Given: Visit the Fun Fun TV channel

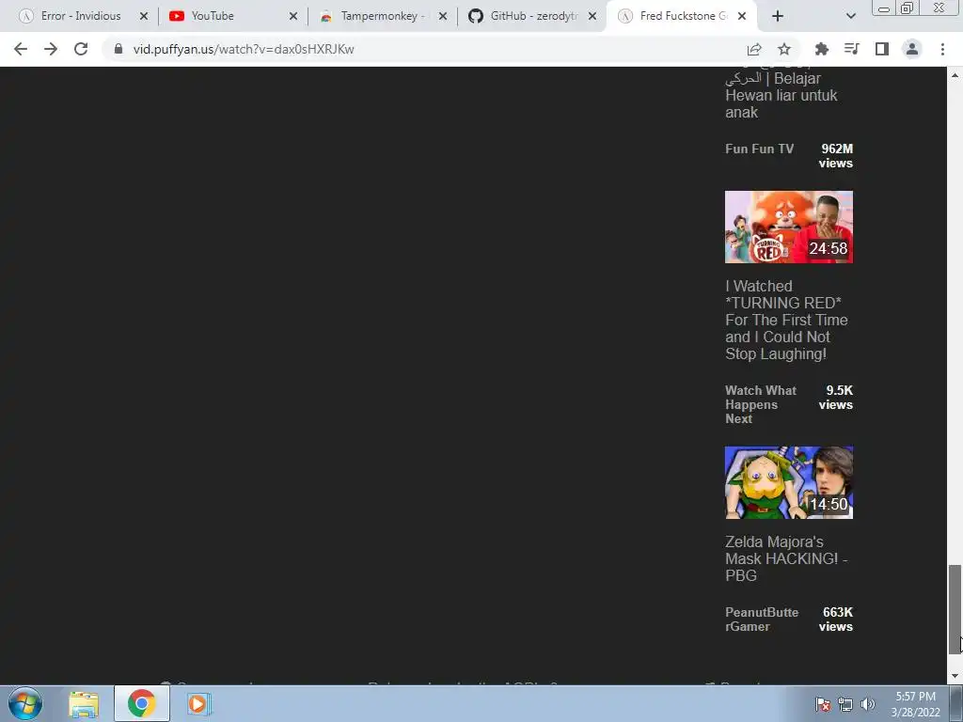Looking at the screenshot, I should (x=759, y=149).
